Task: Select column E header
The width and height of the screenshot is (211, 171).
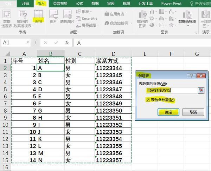Action: pos(145,54)
